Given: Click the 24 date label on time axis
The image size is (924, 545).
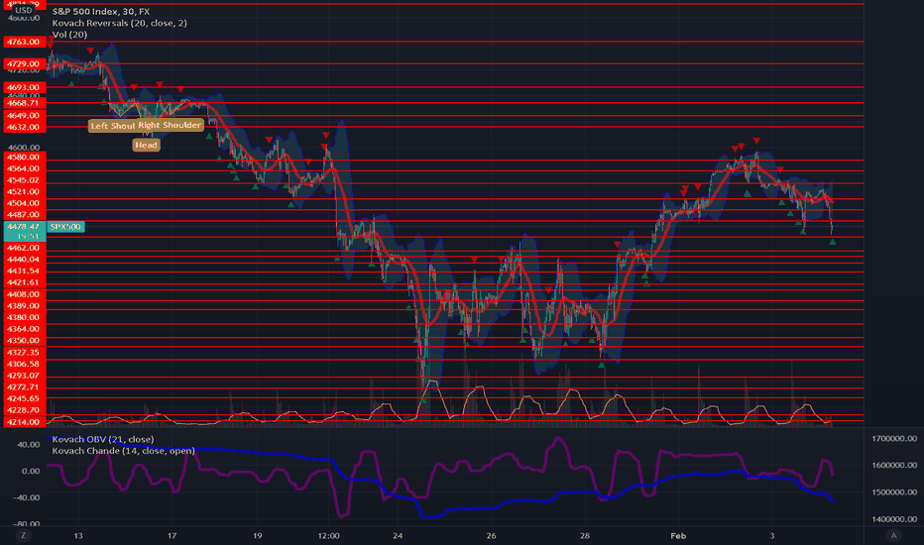Looking at the screenshot, I should point(398,535).
